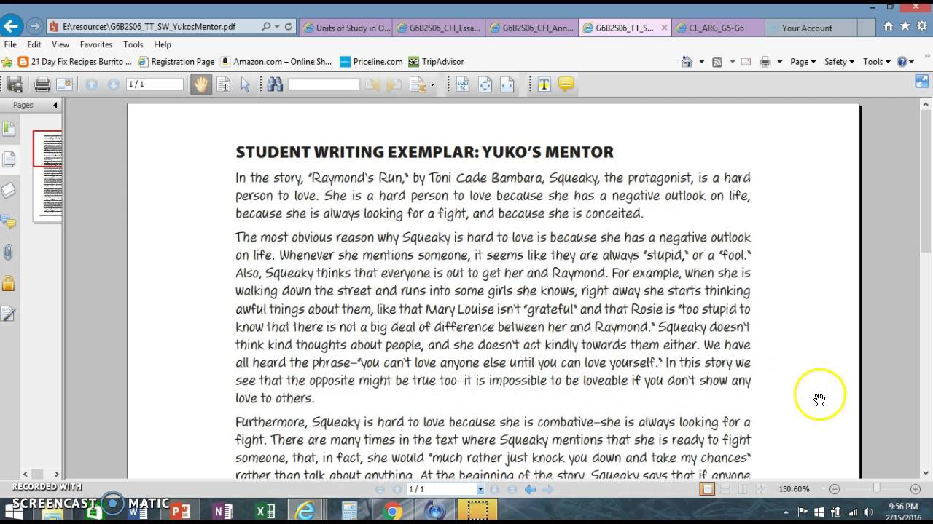Open the Tools dropdown in command bar
The width and height of the screenshot is (933, 524).
(876, 62)
